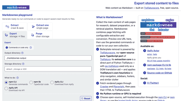Open the package link under npm package
This screenshot has height=101, width=181.
(x=151, y=68)
